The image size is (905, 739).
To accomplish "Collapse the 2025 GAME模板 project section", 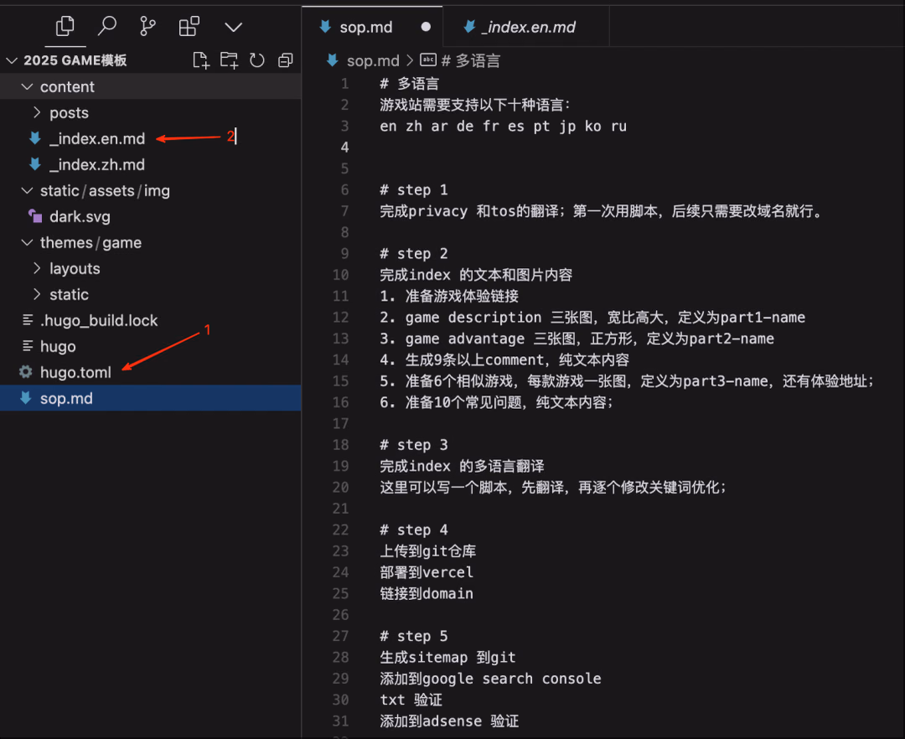I will pyautogui.click(x=12, y=60).
